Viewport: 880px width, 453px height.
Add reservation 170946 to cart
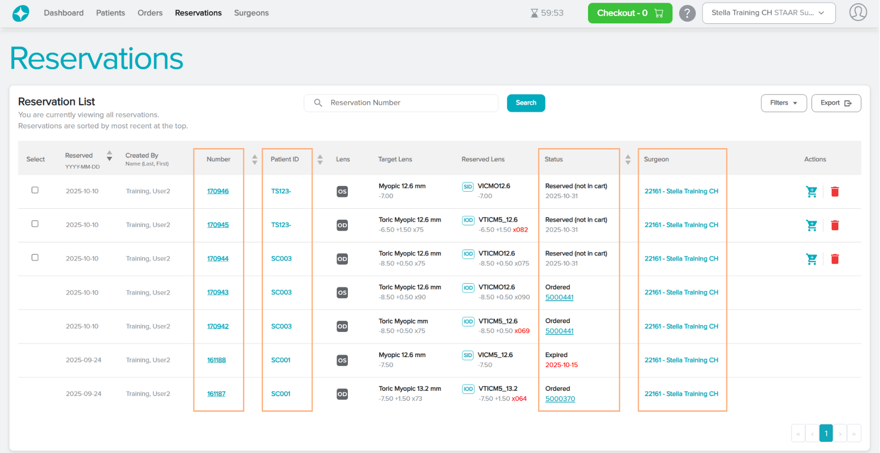811,192
